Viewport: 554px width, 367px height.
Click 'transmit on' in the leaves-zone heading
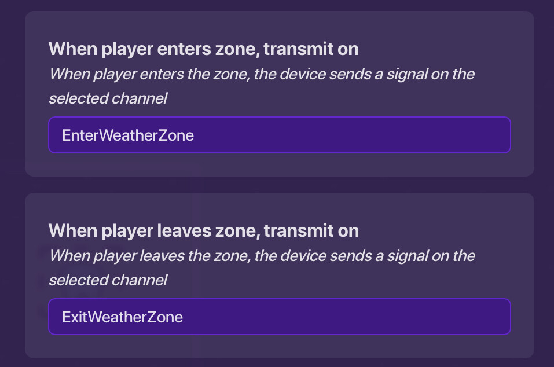click(x=311, y=231)
